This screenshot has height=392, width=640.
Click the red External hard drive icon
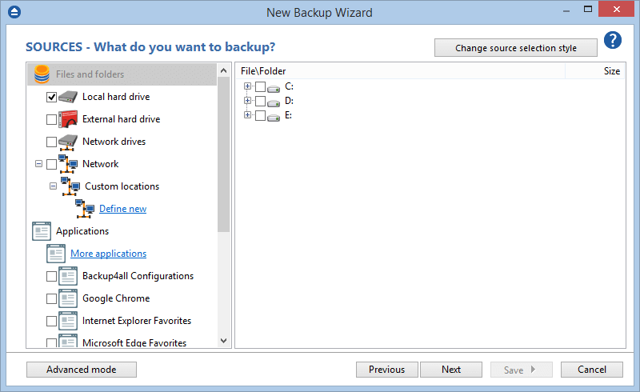(68, 119)
